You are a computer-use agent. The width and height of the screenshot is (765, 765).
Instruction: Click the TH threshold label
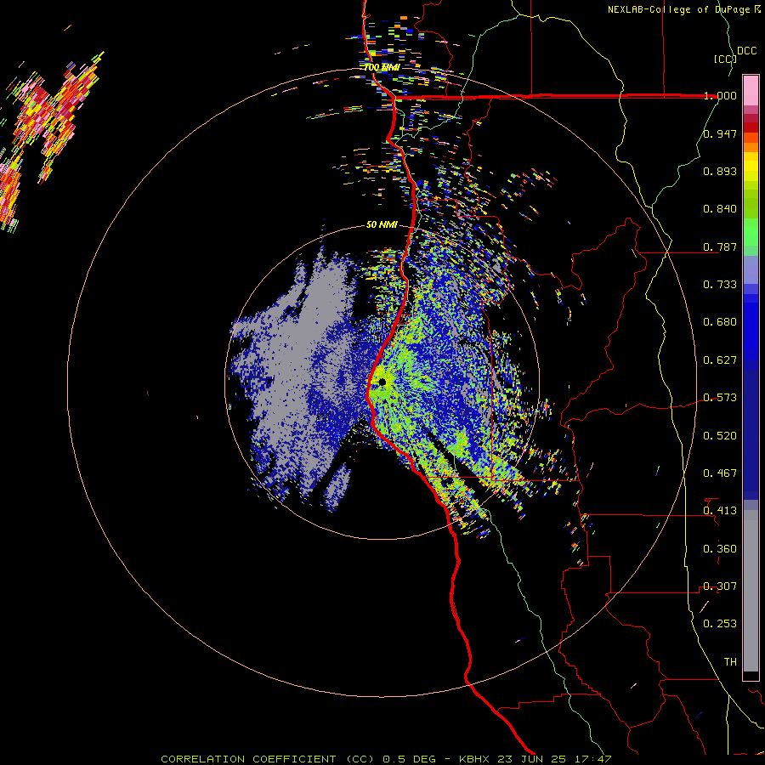click(730, 662)
